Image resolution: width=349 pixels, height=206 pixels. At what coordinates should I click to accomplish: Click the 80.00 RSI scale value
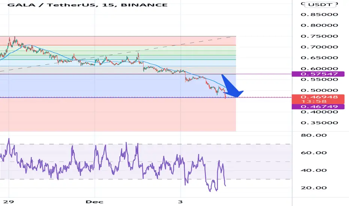[x=313, y=135]
